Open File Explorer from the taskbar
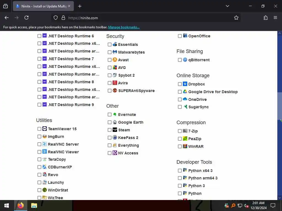 [34, 206]
